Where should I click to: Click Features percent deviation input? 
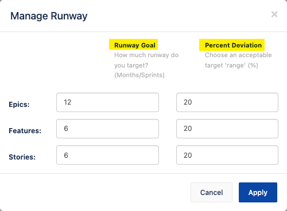(227, 129)
